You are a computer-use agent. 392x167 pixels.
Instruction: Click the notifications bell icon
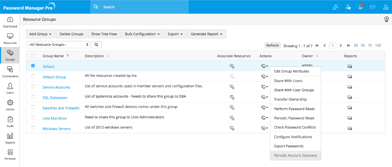pos(360,7)
